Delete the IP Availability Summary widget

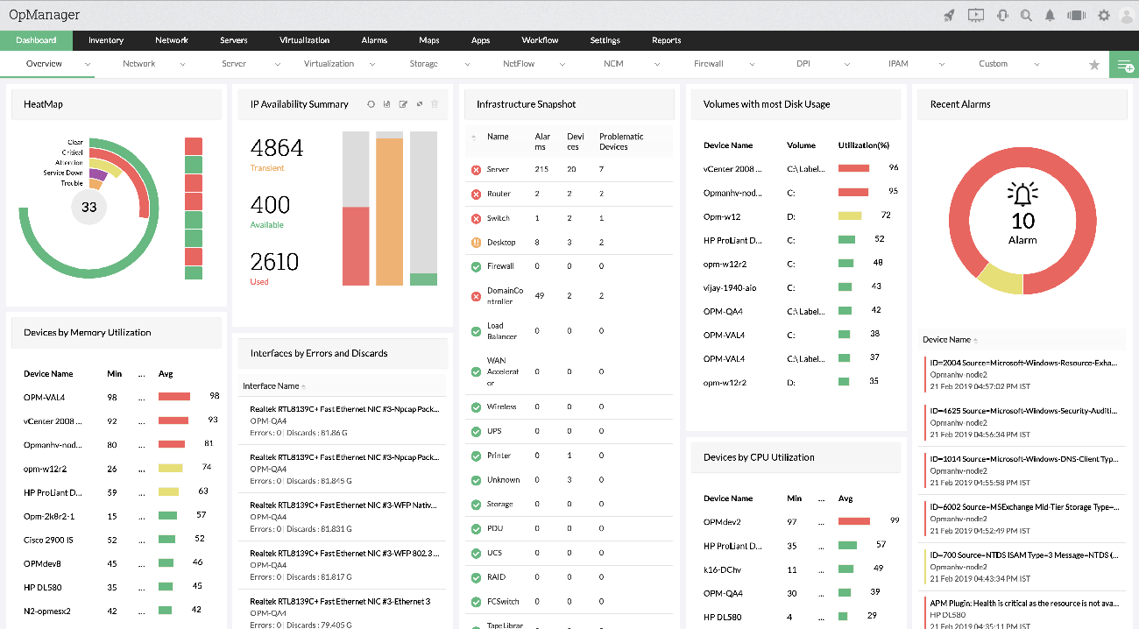coord(435,104)
